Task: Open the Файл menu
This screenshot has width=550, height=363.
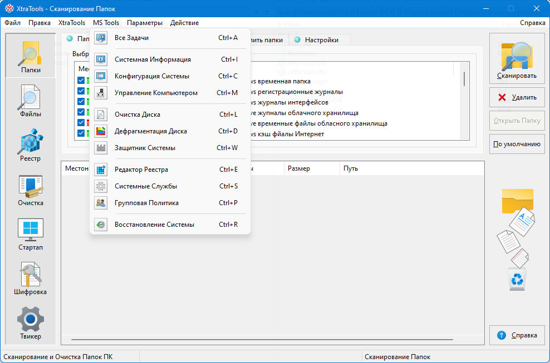Action: [13, 23]
